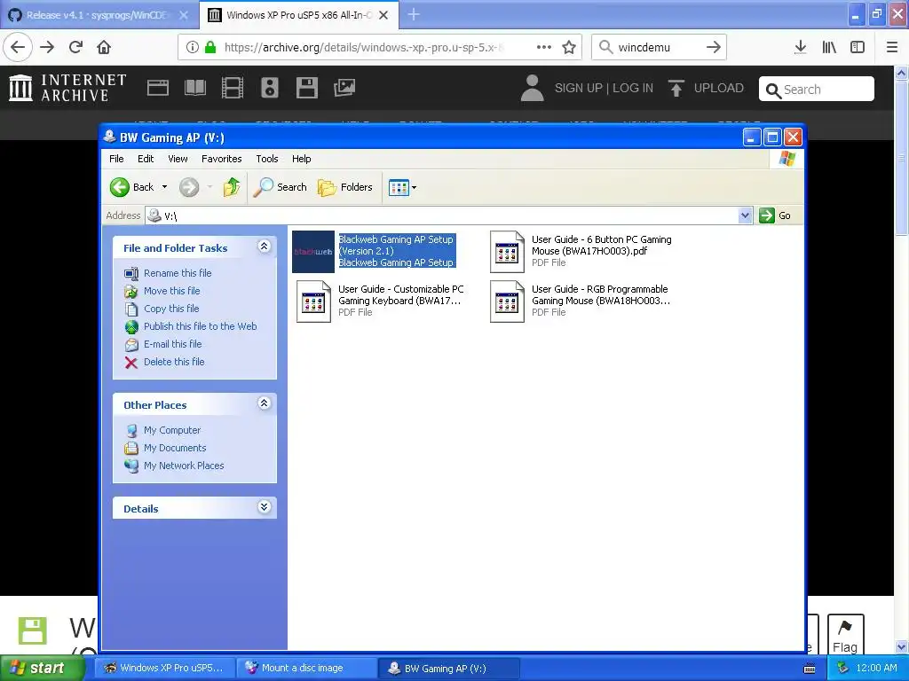Screen dimensions: 909x681
Task: Click the Internet Archive Search field
Action: 817,90
